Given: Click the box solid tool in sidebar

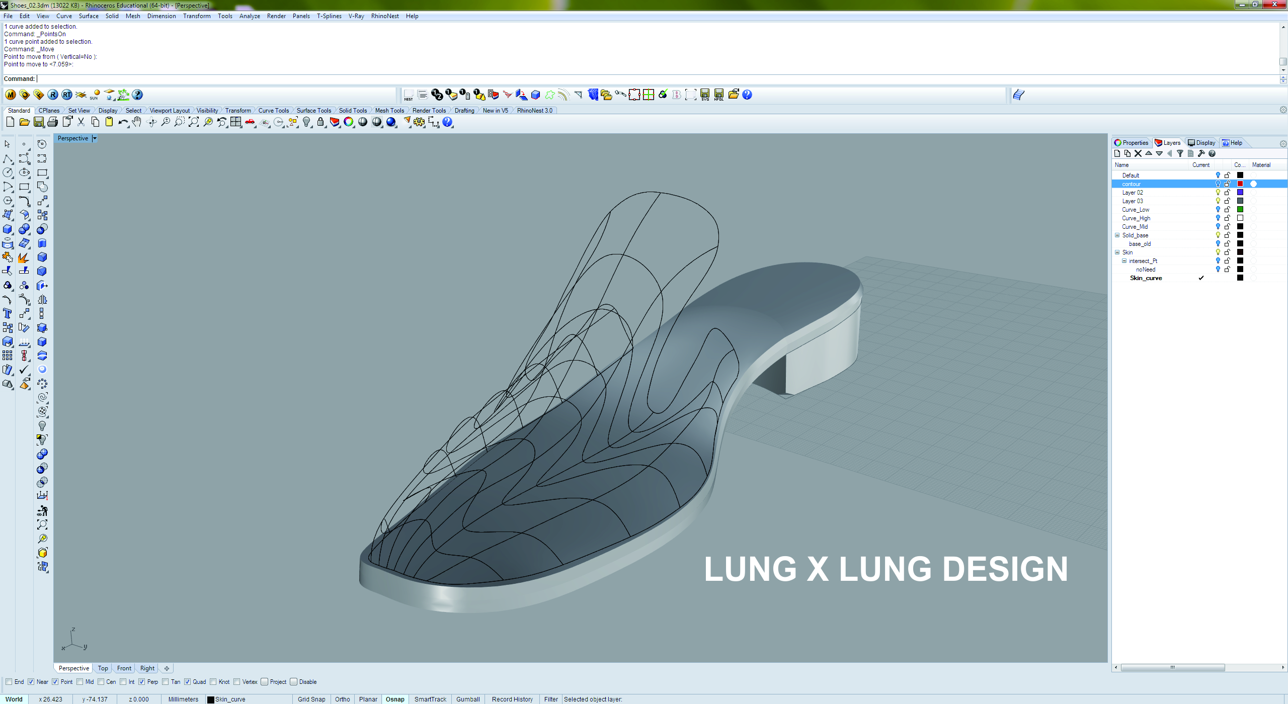Looking at the screenshot, I should point(8,229).
